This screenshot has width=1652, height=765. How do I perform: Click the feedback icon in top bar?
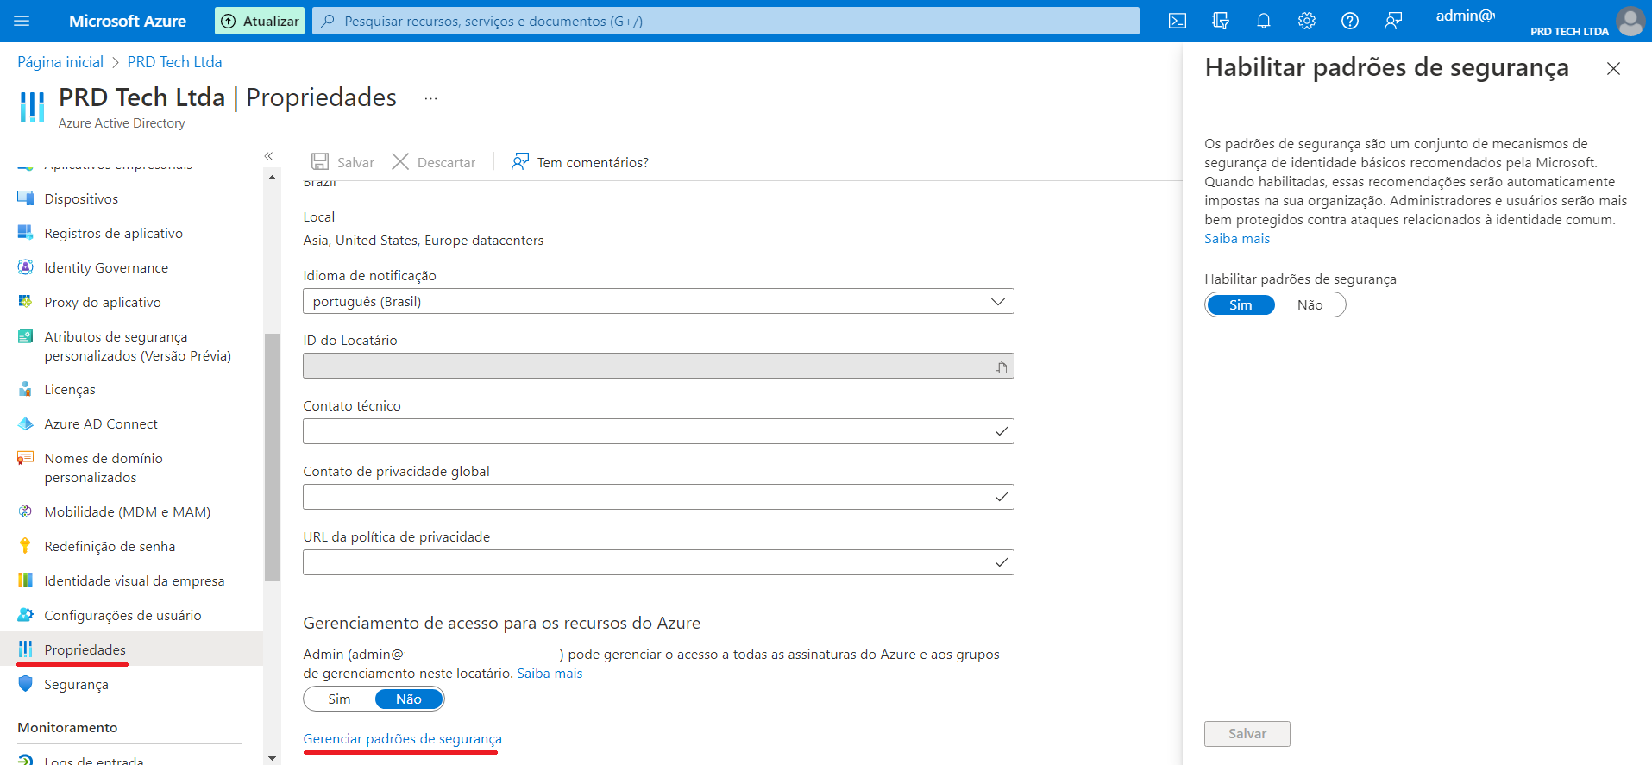click(1393, 21)
